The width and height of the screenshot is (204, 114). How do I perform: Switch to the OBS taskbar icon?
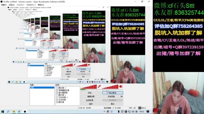[x=25, y=111]
